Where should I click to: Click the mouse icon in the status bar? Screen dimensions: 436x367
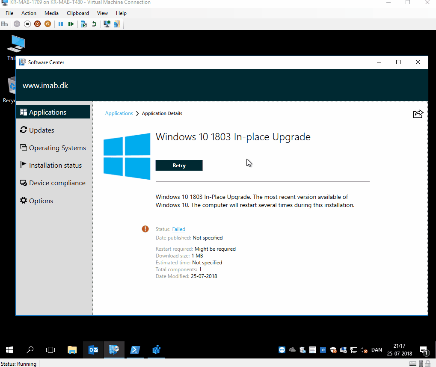(421, 364)
